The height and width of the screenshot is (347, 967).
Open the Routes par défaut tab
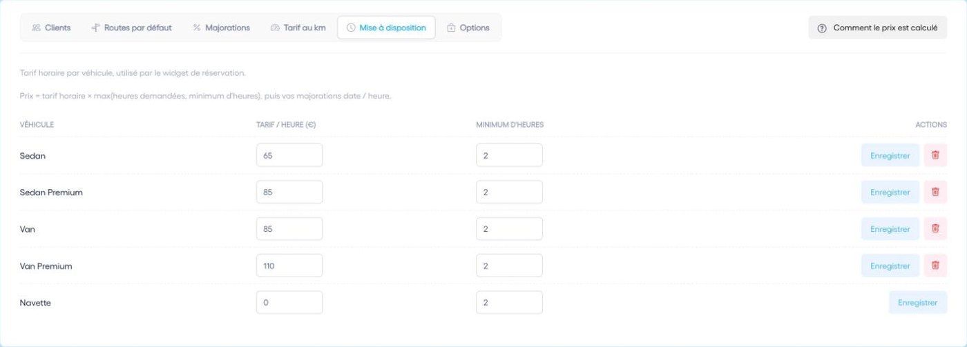coord(131,28)
